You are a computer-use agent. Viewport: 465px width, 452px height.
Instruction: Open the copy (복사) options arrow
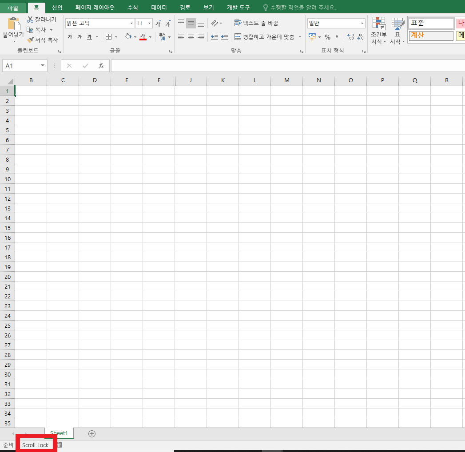(x=52, y=30)
